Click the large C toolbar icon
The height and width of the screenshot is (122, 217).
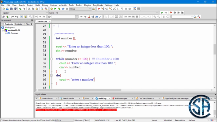(167, 17)
